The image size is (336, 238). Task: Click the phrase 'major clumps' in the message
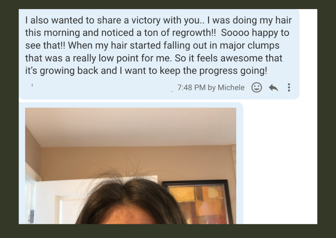click(249, 46)
